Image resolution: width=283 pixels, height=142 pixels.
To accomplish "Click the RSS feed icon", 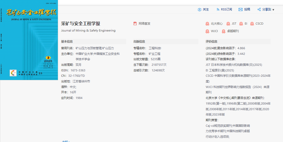I will click(x=218, y=10).
